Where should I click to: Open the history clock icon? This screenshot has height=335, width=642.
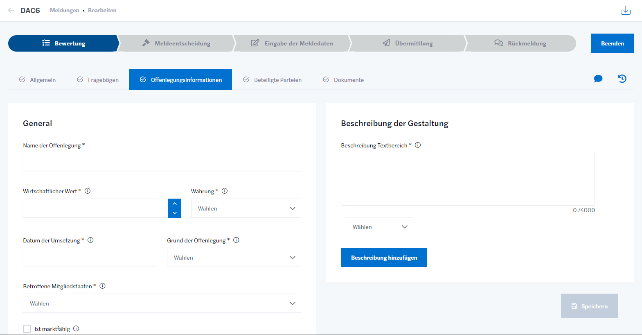tap(622, 79)
